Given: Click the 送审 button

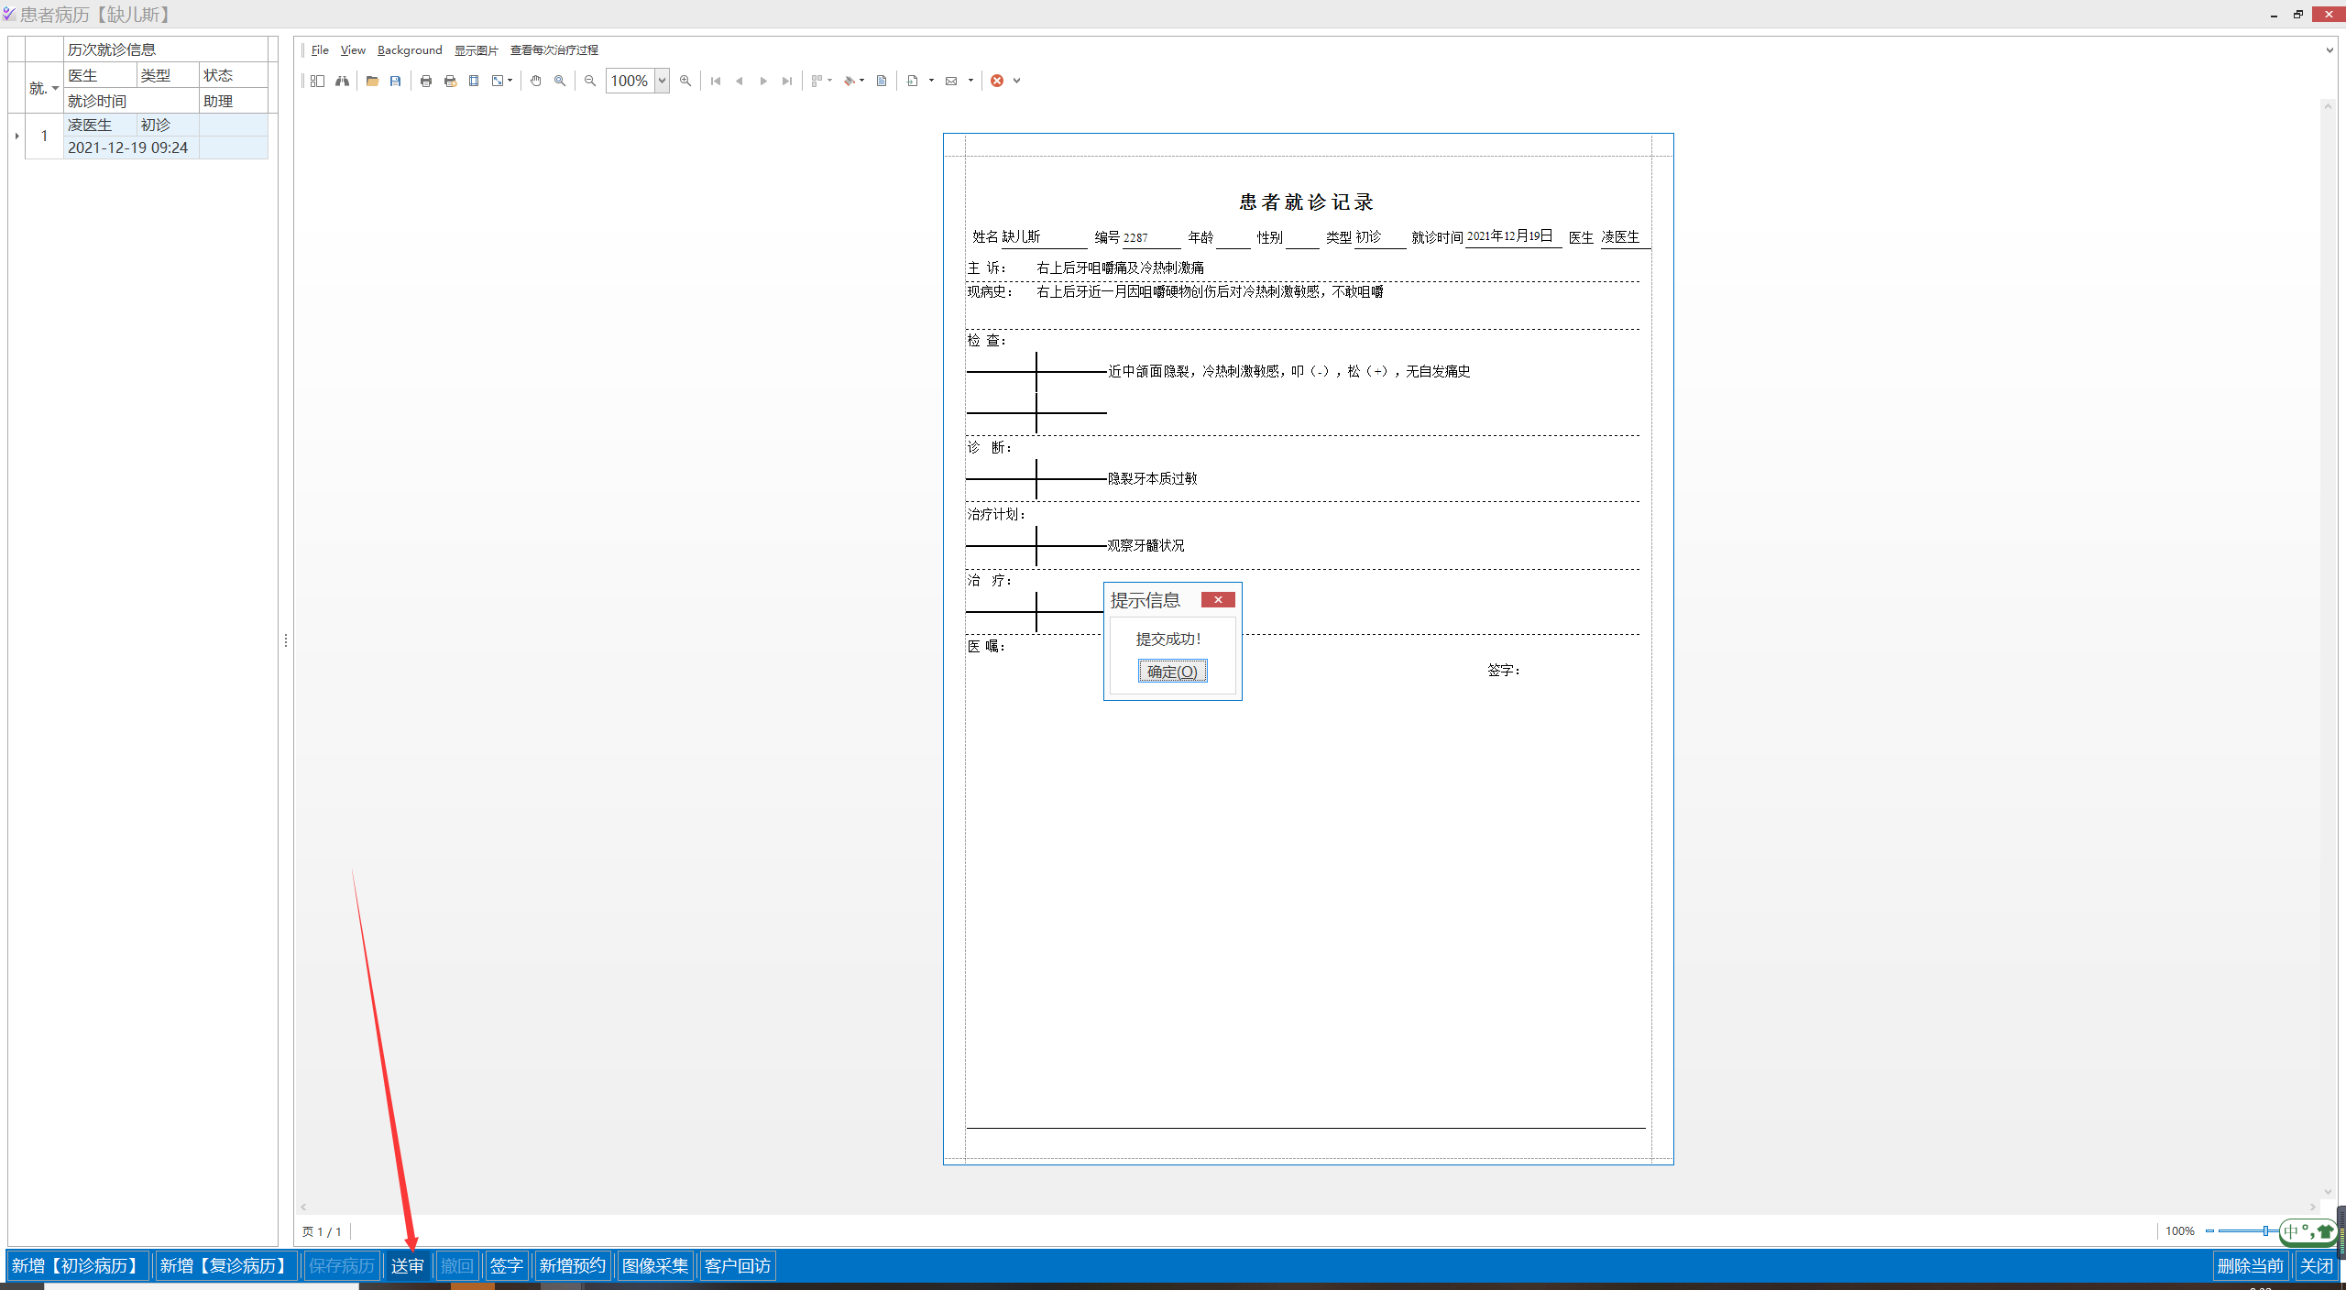Looking at the screenshot, I should [407, 1266].
